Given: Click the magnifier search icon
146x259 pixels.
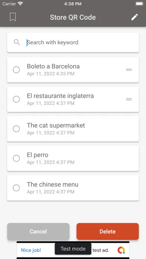Looking at the screenshot, I should (17, 42).
